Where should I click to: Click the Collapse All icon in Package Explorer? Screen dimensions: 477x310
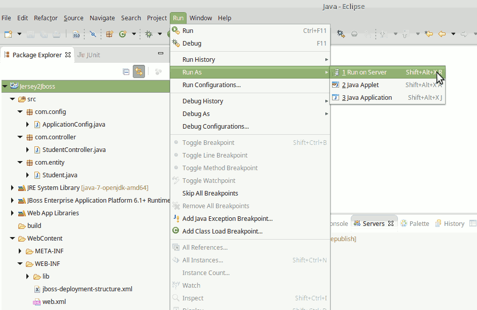point(126,72)
